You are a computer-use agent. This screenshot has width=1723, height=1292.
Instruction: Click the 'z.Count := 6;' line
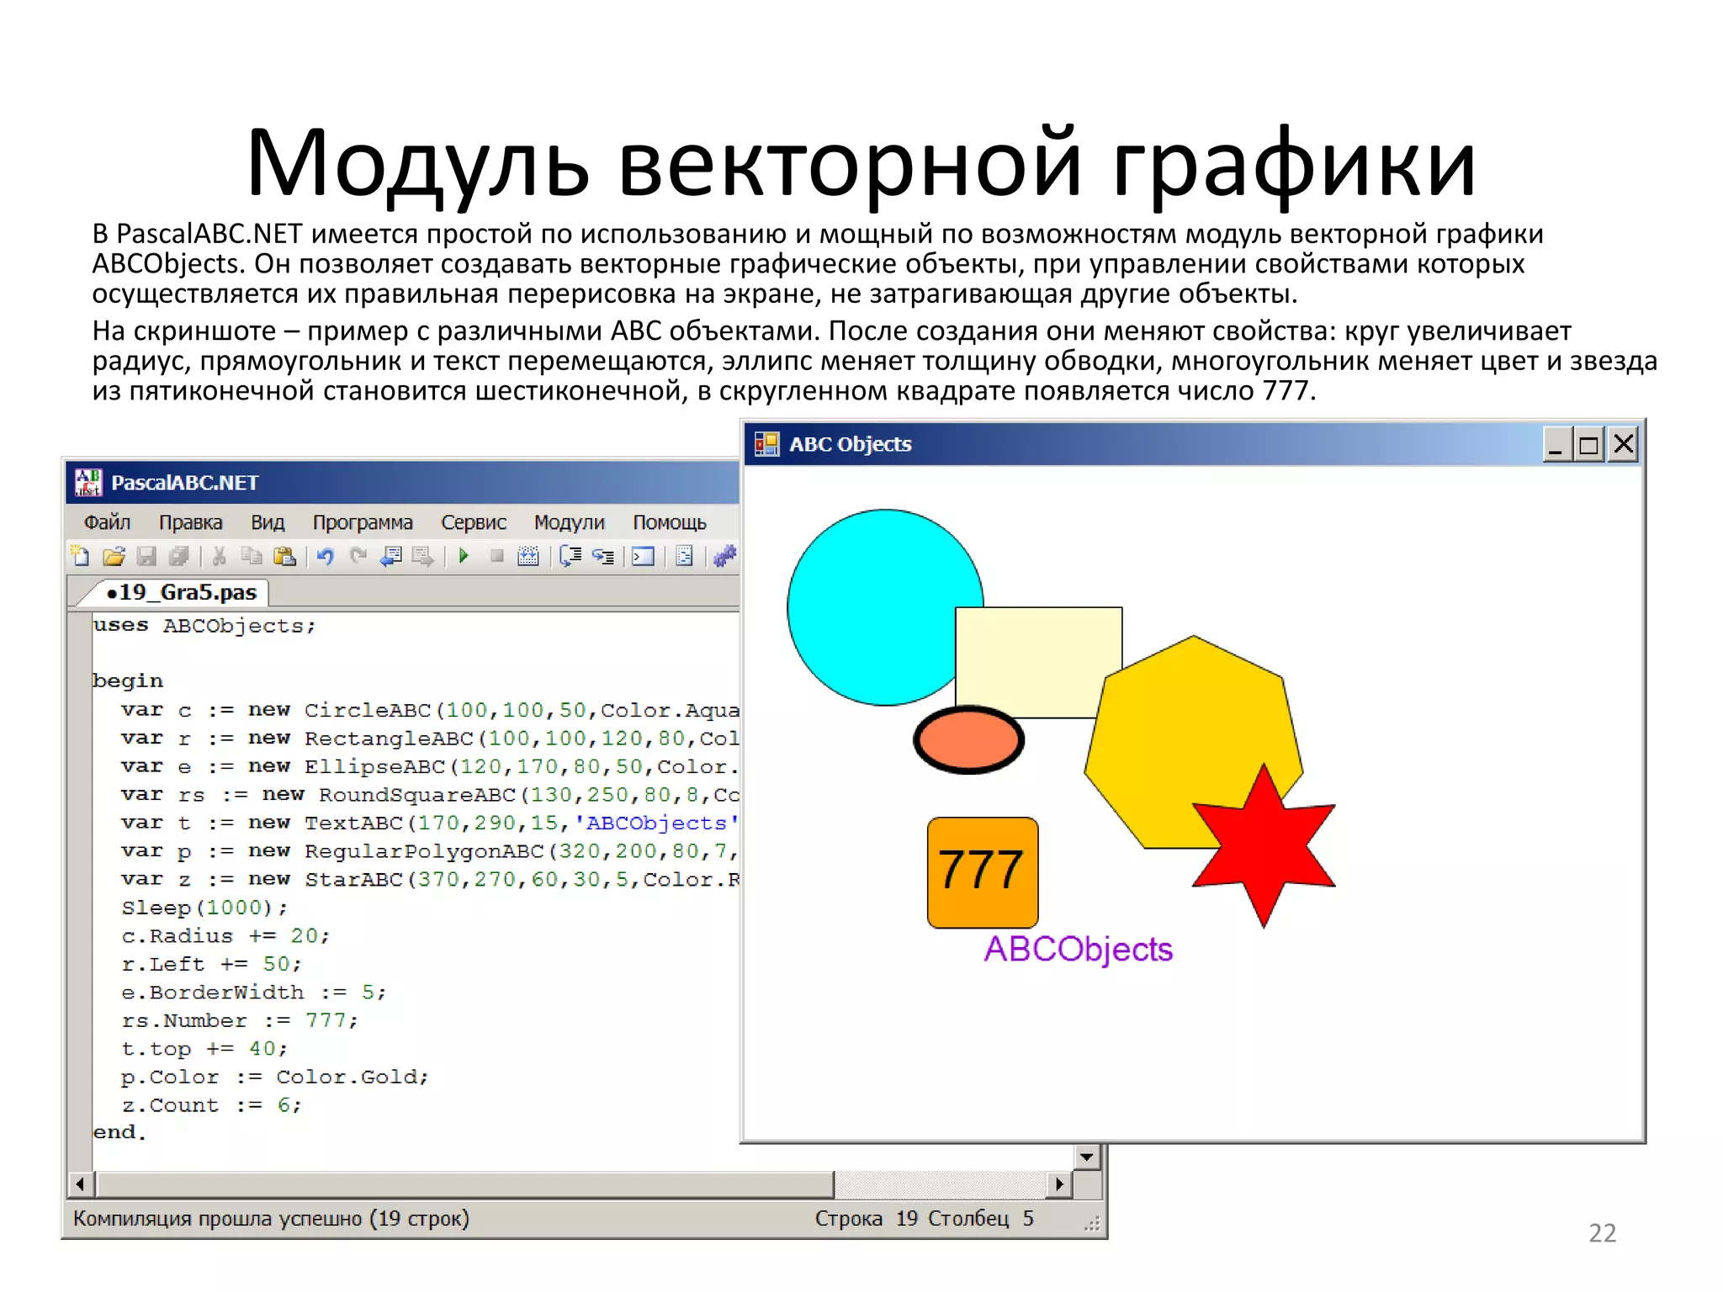click(211, 1105)
